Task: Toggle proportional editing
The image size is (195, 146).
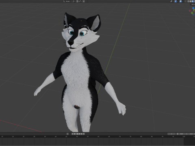Action: [x=84, y=1]
